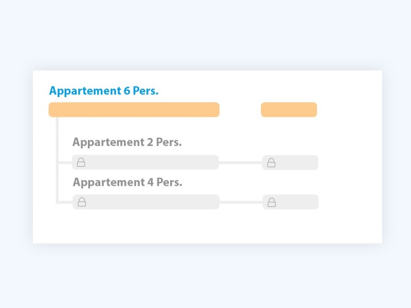411x308 pixels.
Task: Click connector line between Appartement 2 bars
Action: (240, 163)
